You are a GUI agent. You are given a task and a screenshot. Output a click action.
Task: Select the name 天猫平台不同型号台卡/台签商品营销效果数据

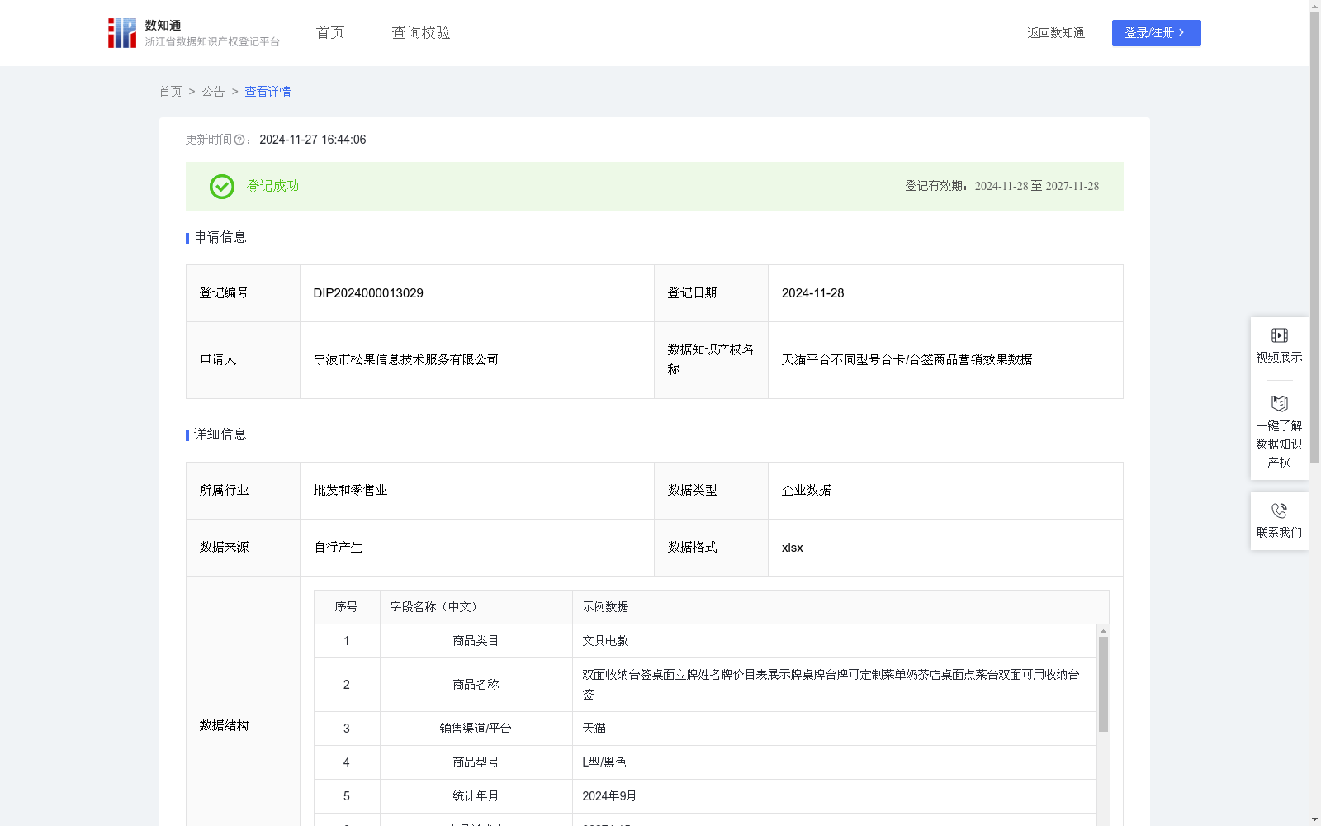(x=907, y=360)
